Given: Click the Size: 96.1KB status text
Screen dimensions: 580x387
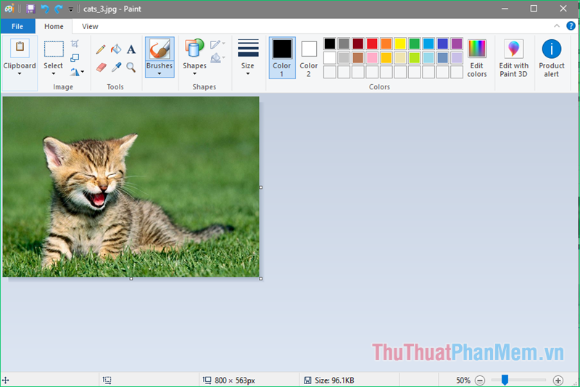Looking at the screenshot, I should click(334, 380).
